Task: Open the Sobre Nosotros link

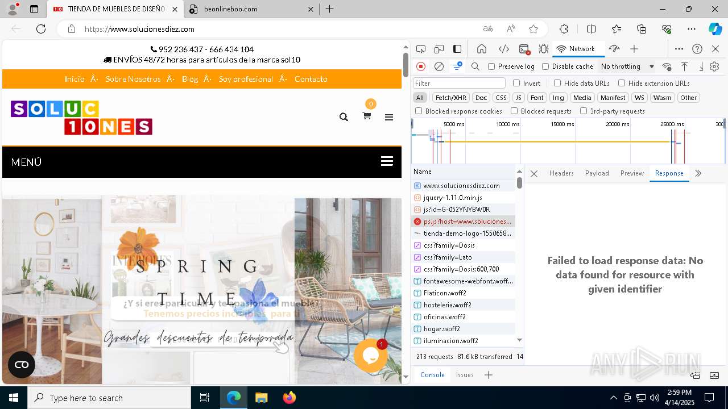Action: (x=133, y=79)
